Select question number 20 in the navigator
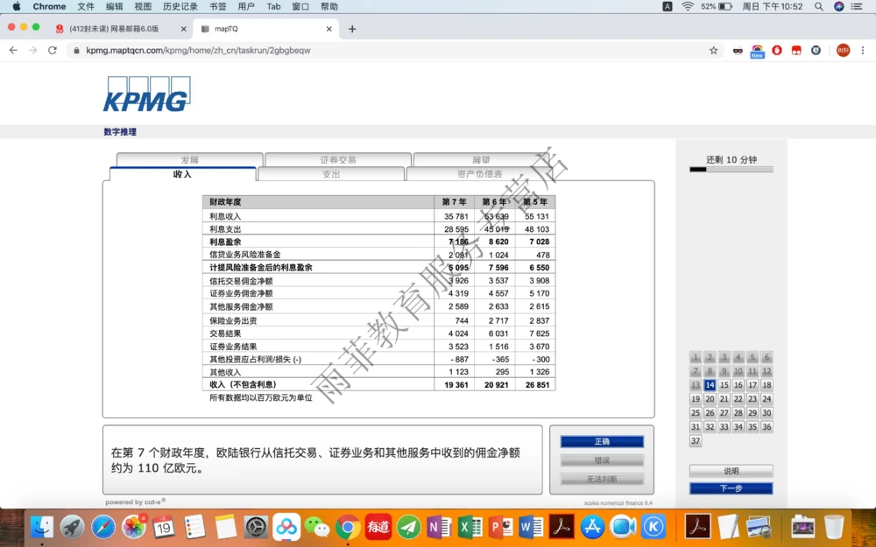 [x=709, y=398]
